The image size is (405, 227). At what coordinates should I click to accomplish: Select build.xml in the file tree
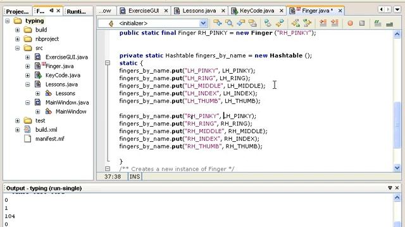coord(46,129)
